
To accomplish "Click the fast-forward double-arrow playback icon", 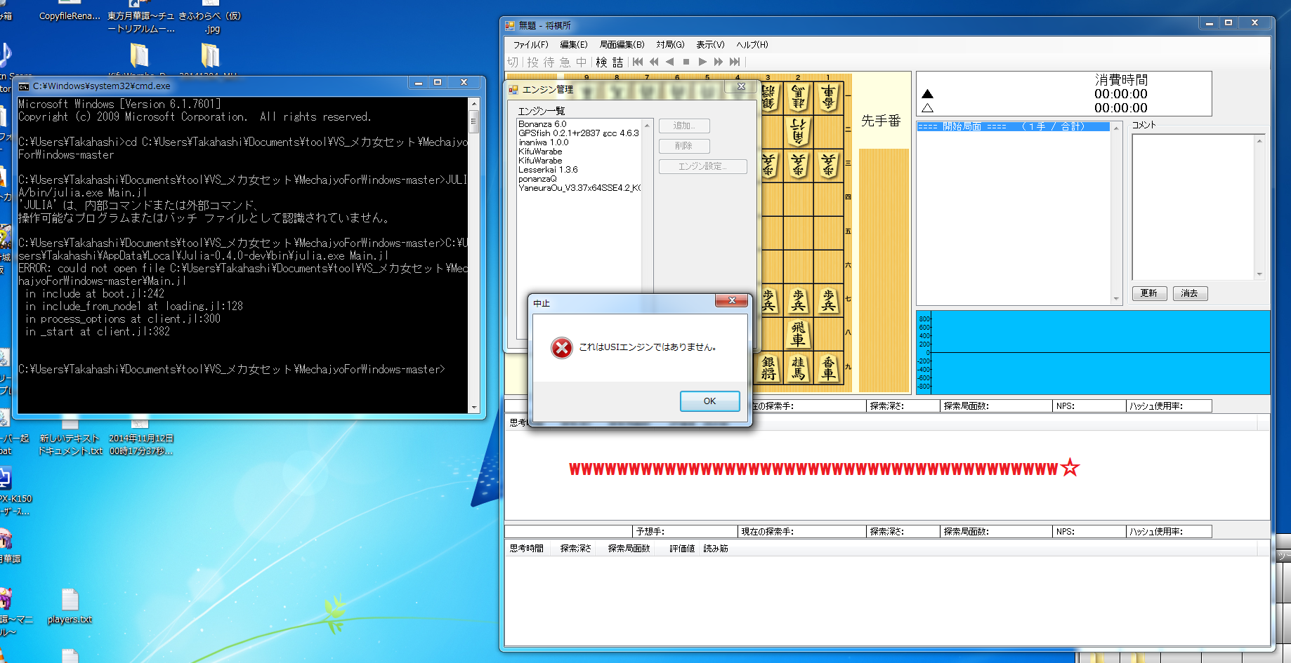I will pos(719,62).
